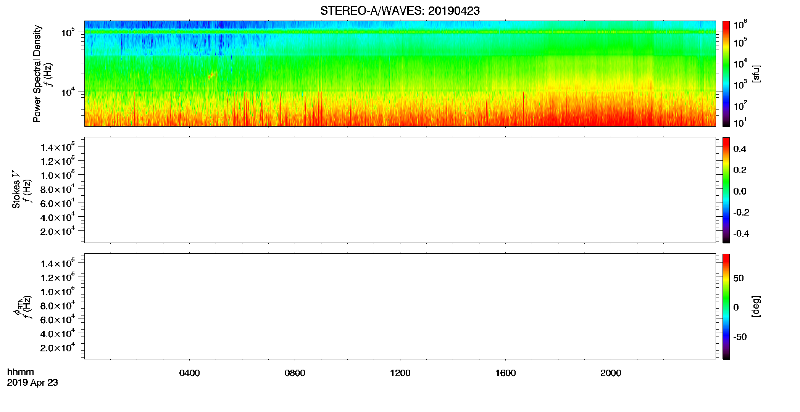The height and width of the screenshot is (412, 800).
Task: Click the 1.2×10^5 tick on the φRTN axis
Action: pos(58,277)
